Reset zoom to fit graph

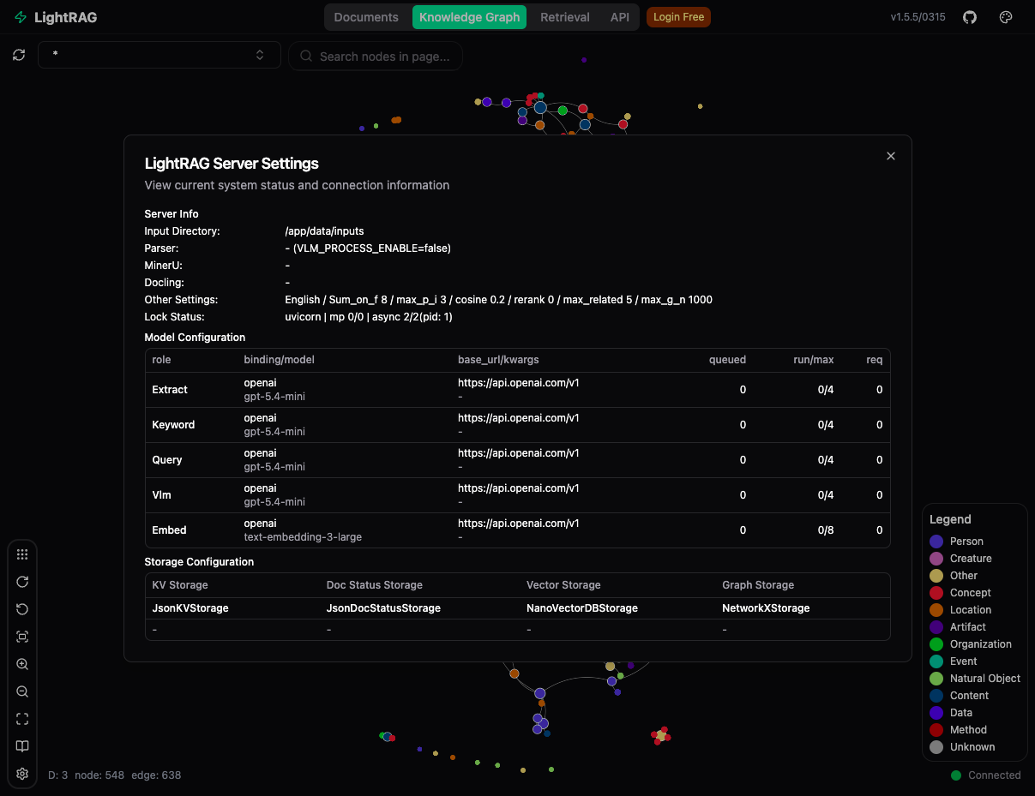[x=22, y=637]
